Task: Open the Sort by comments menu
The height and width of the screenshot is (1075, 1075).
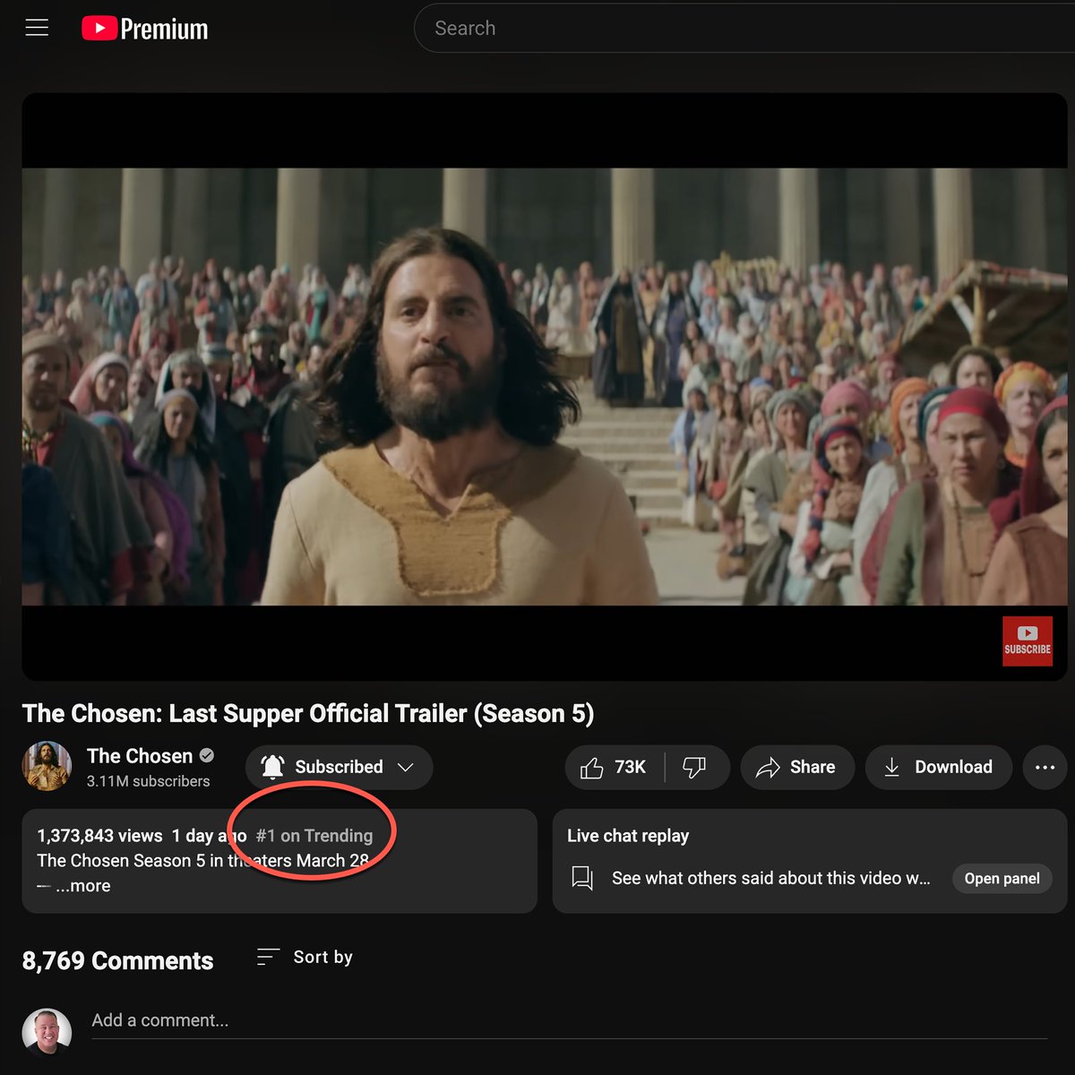Action: coord(305,958)
